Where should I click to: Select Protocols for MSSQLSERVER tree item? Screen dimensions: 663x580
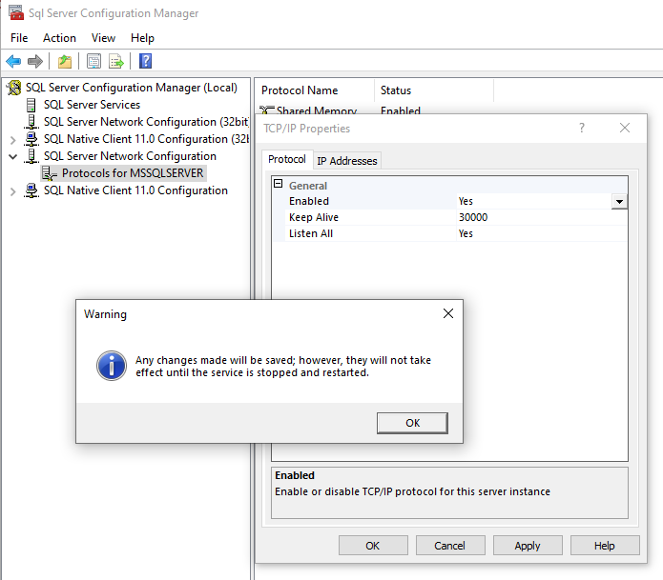tap(133, 173)
